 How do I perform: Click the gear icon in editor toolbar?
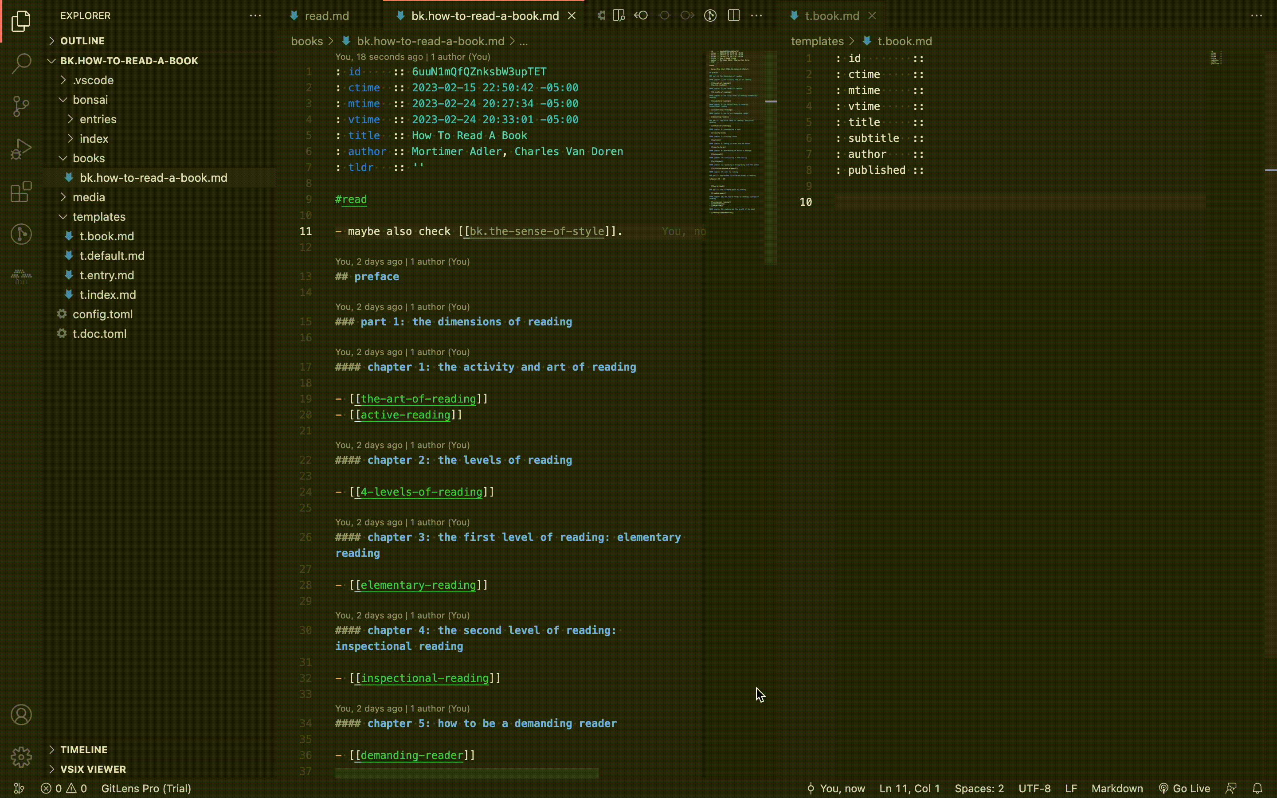[601, 16]
